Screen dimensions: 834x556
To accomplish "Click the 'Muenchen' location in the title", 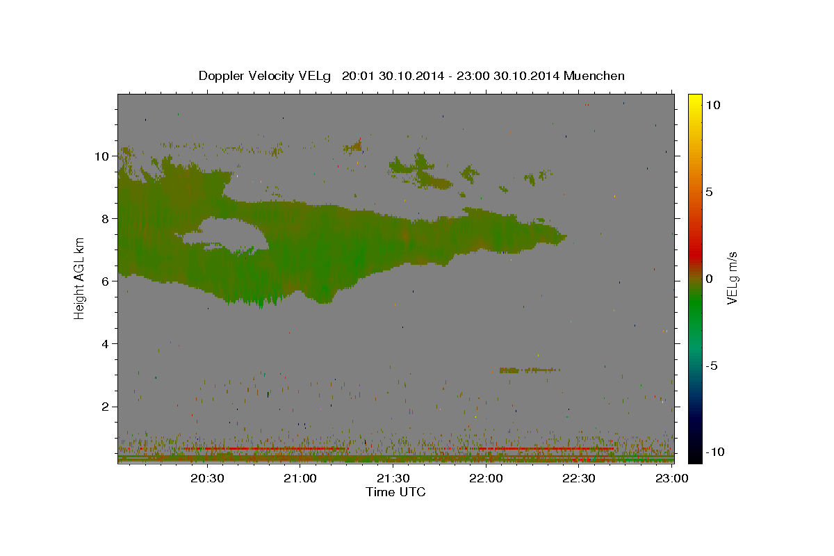I will click(x=594, y=76).
